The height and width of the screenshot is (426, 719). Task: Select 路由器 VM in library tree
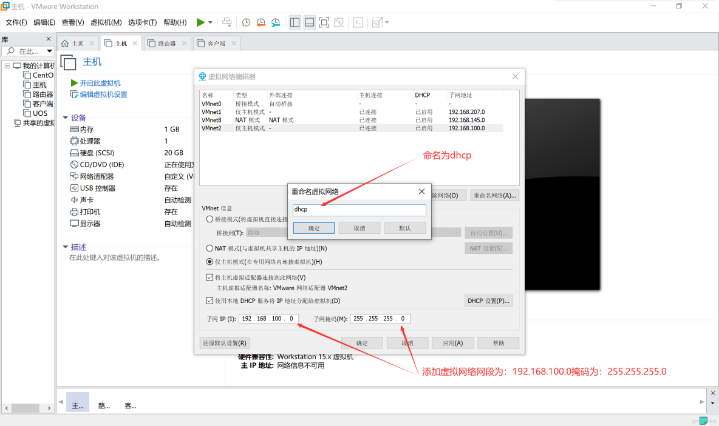(x=38, y=95)
